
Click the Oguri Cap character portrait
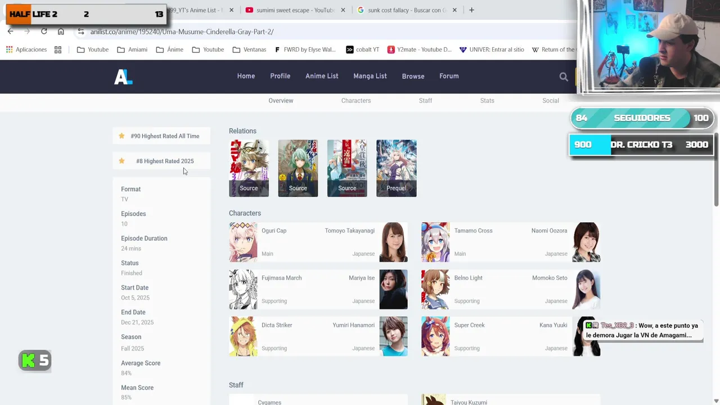click(x=243, y=242)
